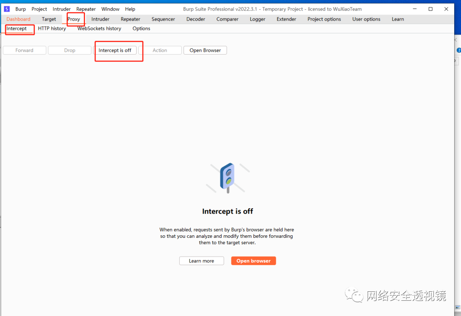Click the Forward button
The width and height of the screenshot is (461, 316).
24,50
